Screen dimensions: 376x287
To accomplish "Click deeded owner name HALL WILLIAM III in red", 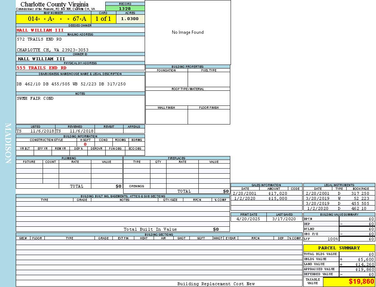I will (x=40, y=30).
